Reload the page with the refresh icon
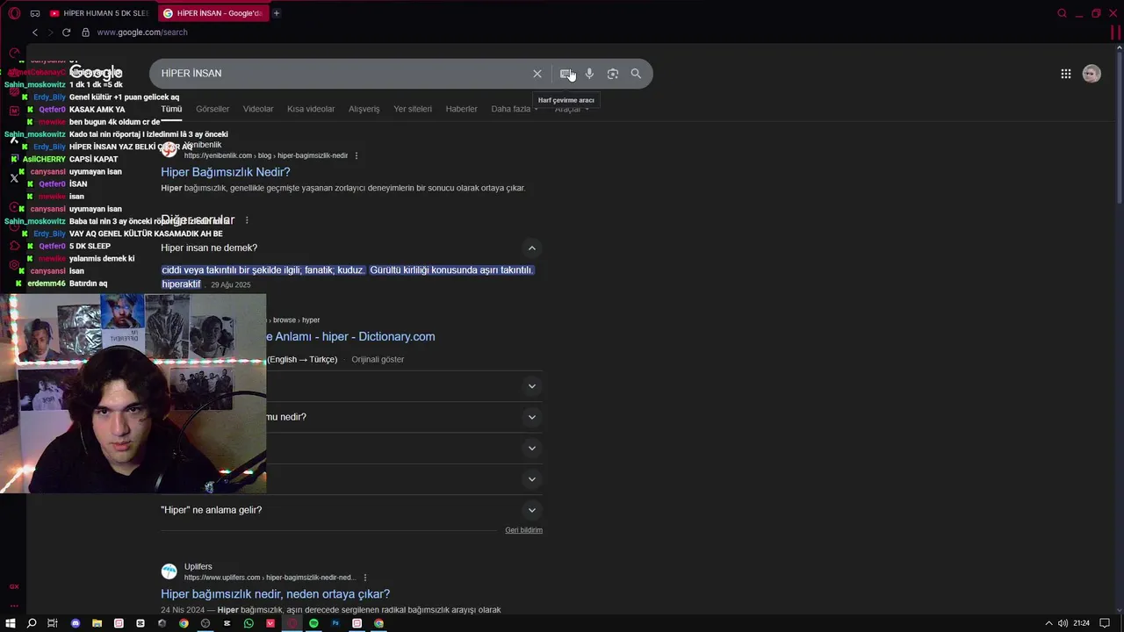 tap(66, 32)
